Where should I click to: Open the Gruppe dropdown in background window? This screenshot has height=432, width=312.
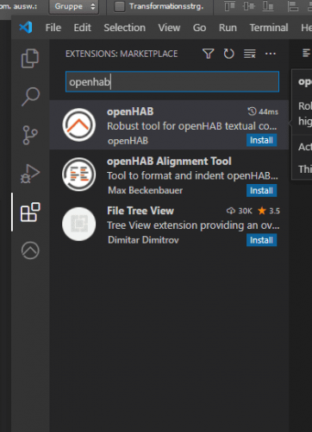point(74,6)
